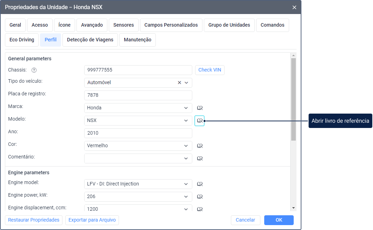
Task: Expand the Engine model dropdown
Action: (186, 184)
